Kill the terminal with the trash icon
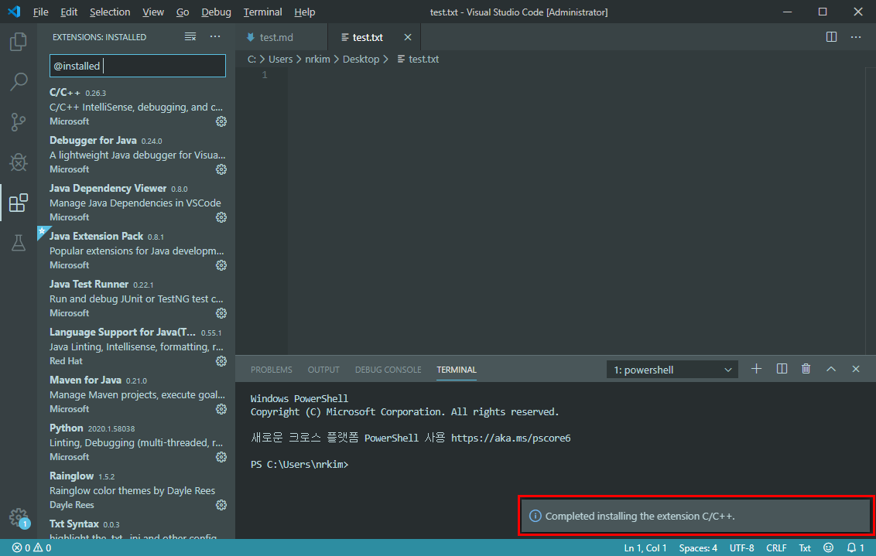This screenshot has width=876, height=556. click(x=806, y=369)
